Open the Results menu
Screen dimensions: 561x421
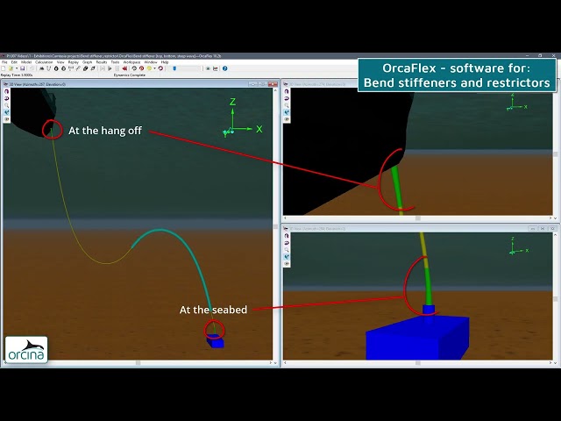pos(102,62)
